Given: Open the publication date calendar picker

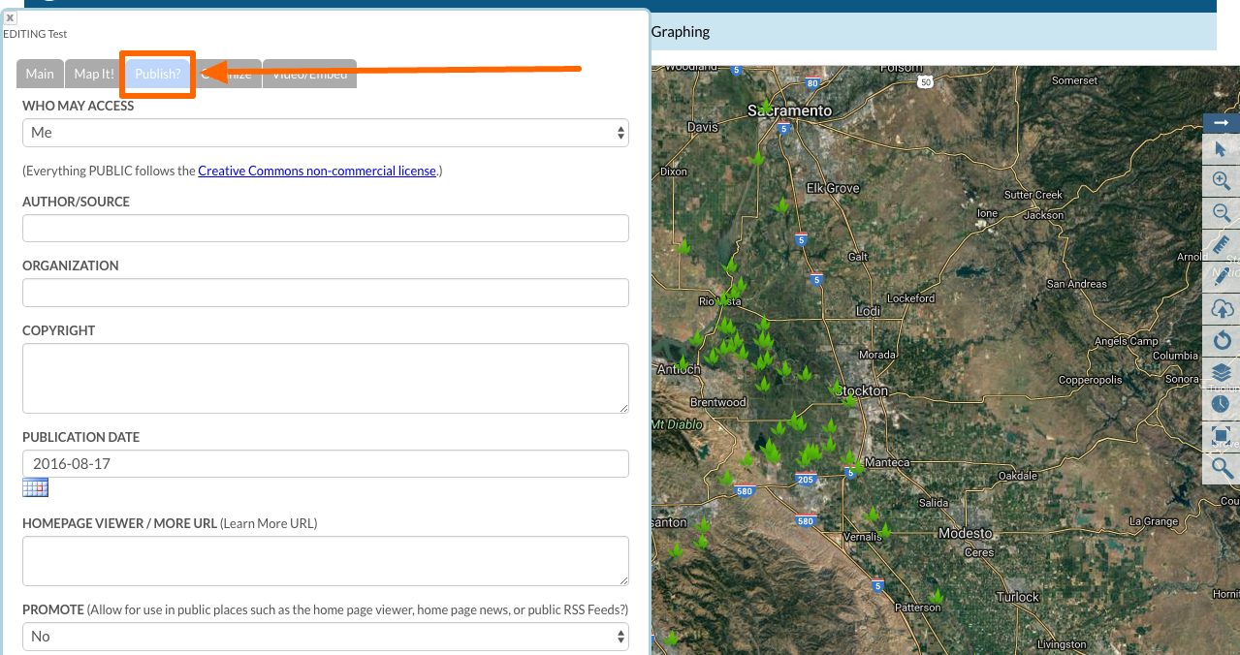Looking at the screenshot, I should tap(35, 487).
